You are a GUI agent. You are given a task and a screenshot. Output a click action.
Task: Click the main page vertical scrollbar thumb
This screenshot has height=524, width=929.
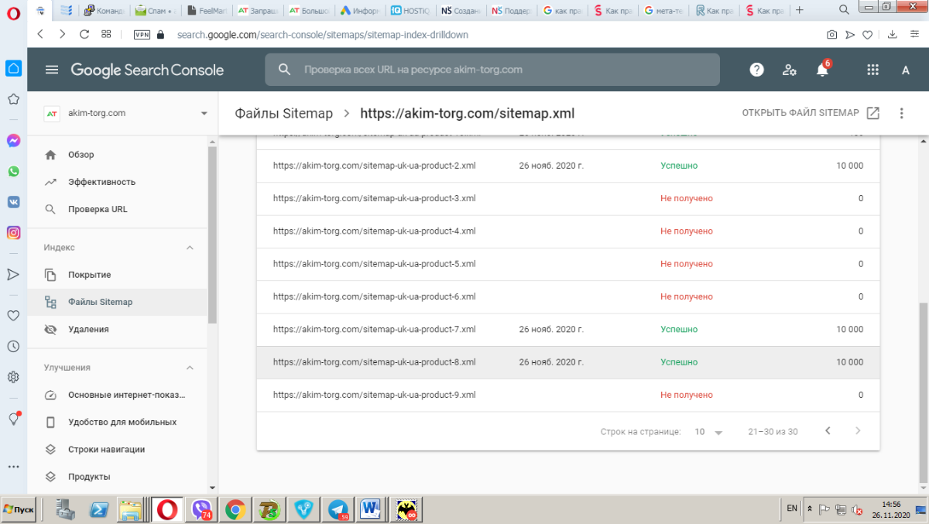pos(923,391)
